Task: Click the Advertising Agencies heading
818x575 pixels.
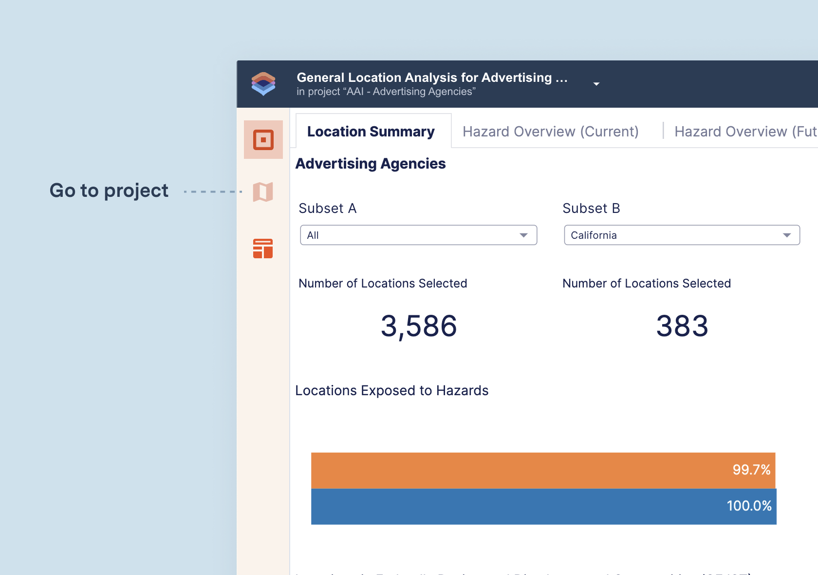Action: [371, 164]
